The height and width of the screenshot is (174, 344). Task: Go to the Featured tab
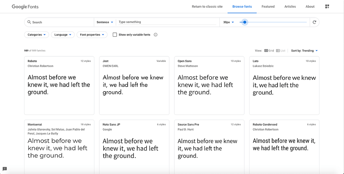pyautogui.click(x=268, y=6)
